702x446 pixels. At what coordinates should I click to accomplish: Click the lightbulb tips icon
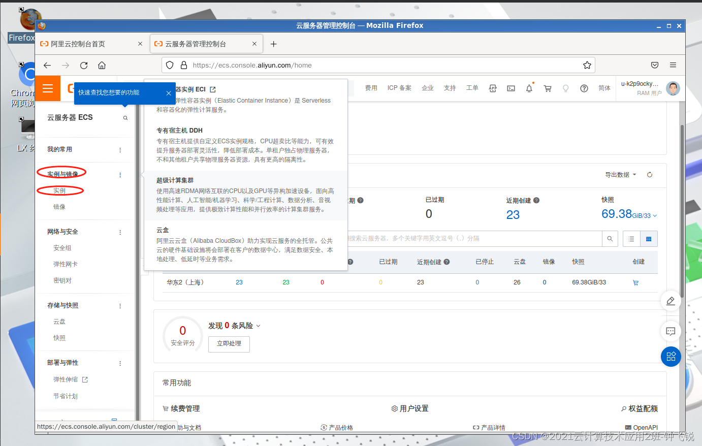point(566,88)
